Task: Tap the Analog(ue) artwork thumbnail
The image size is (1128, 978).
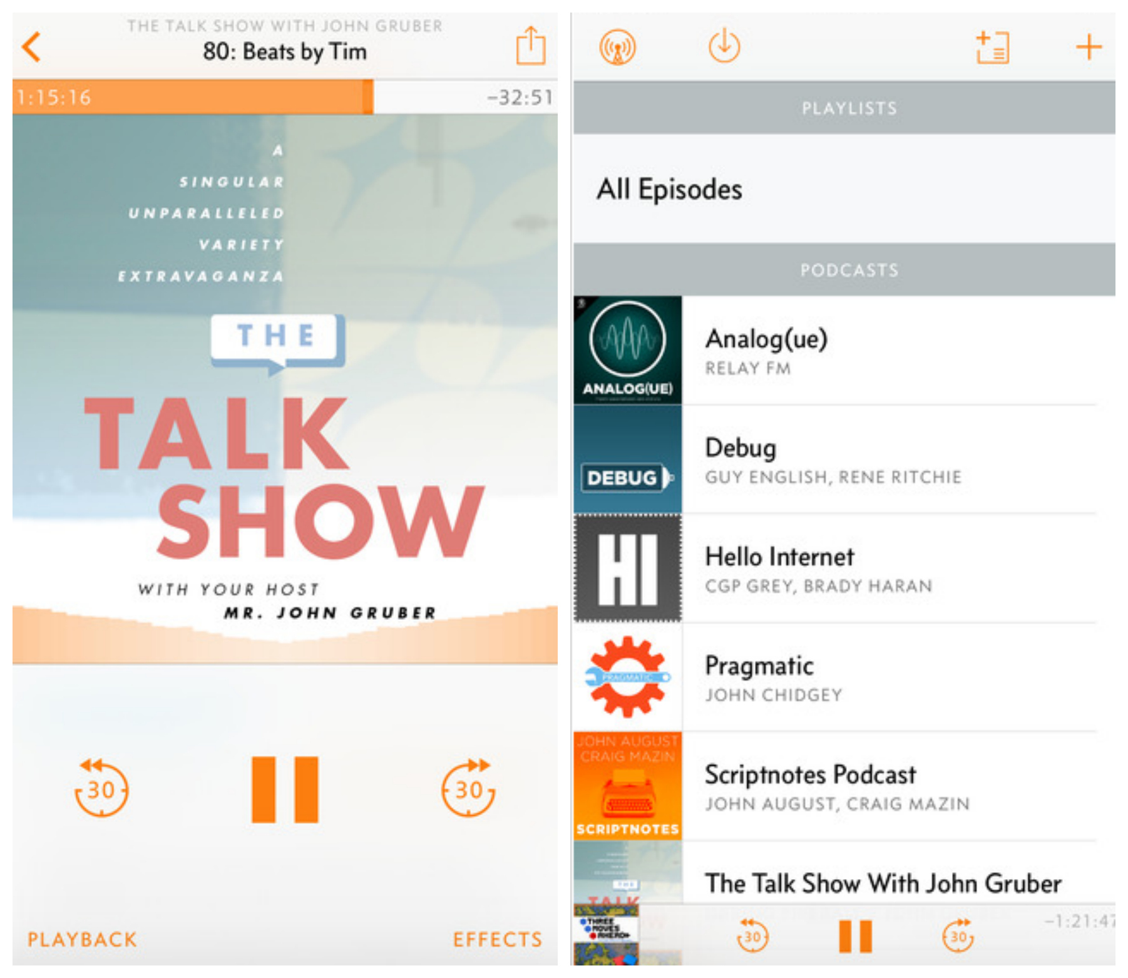Action: [x=627, y=351]
